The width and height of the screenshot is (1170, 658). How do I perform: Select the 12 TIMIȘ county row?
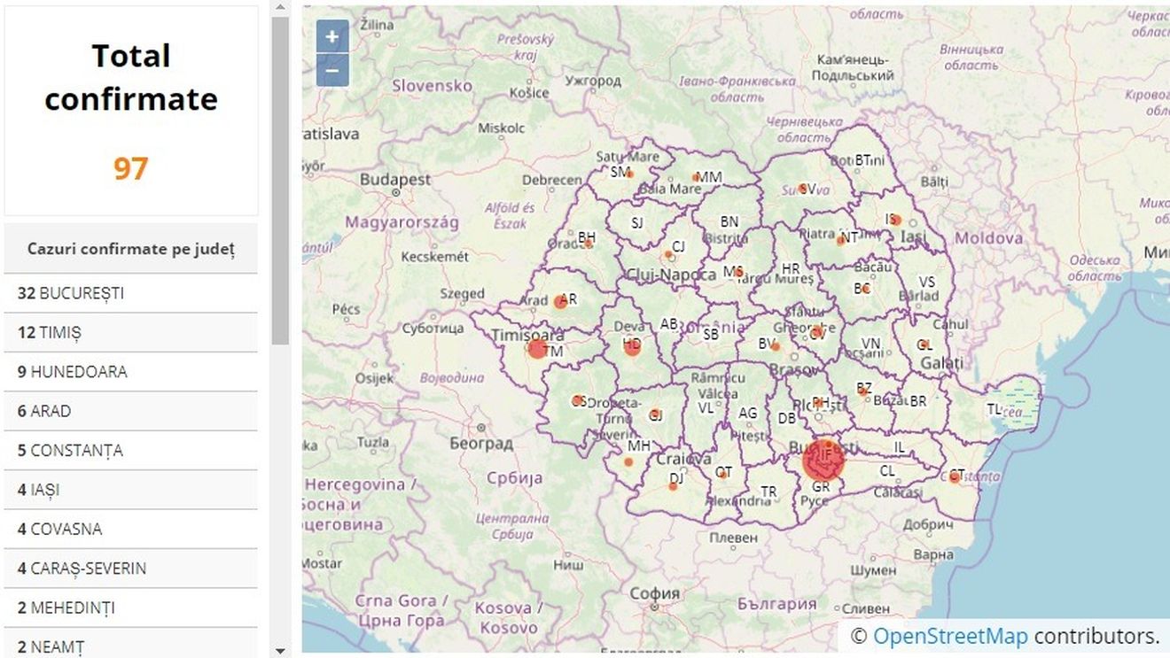point(51,333)
